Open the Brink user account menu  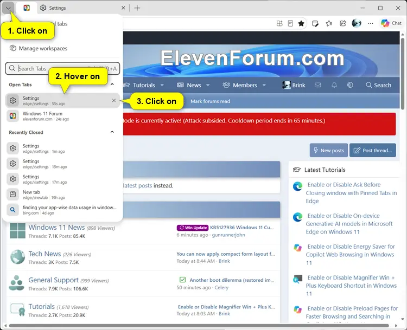click(294, 85)
